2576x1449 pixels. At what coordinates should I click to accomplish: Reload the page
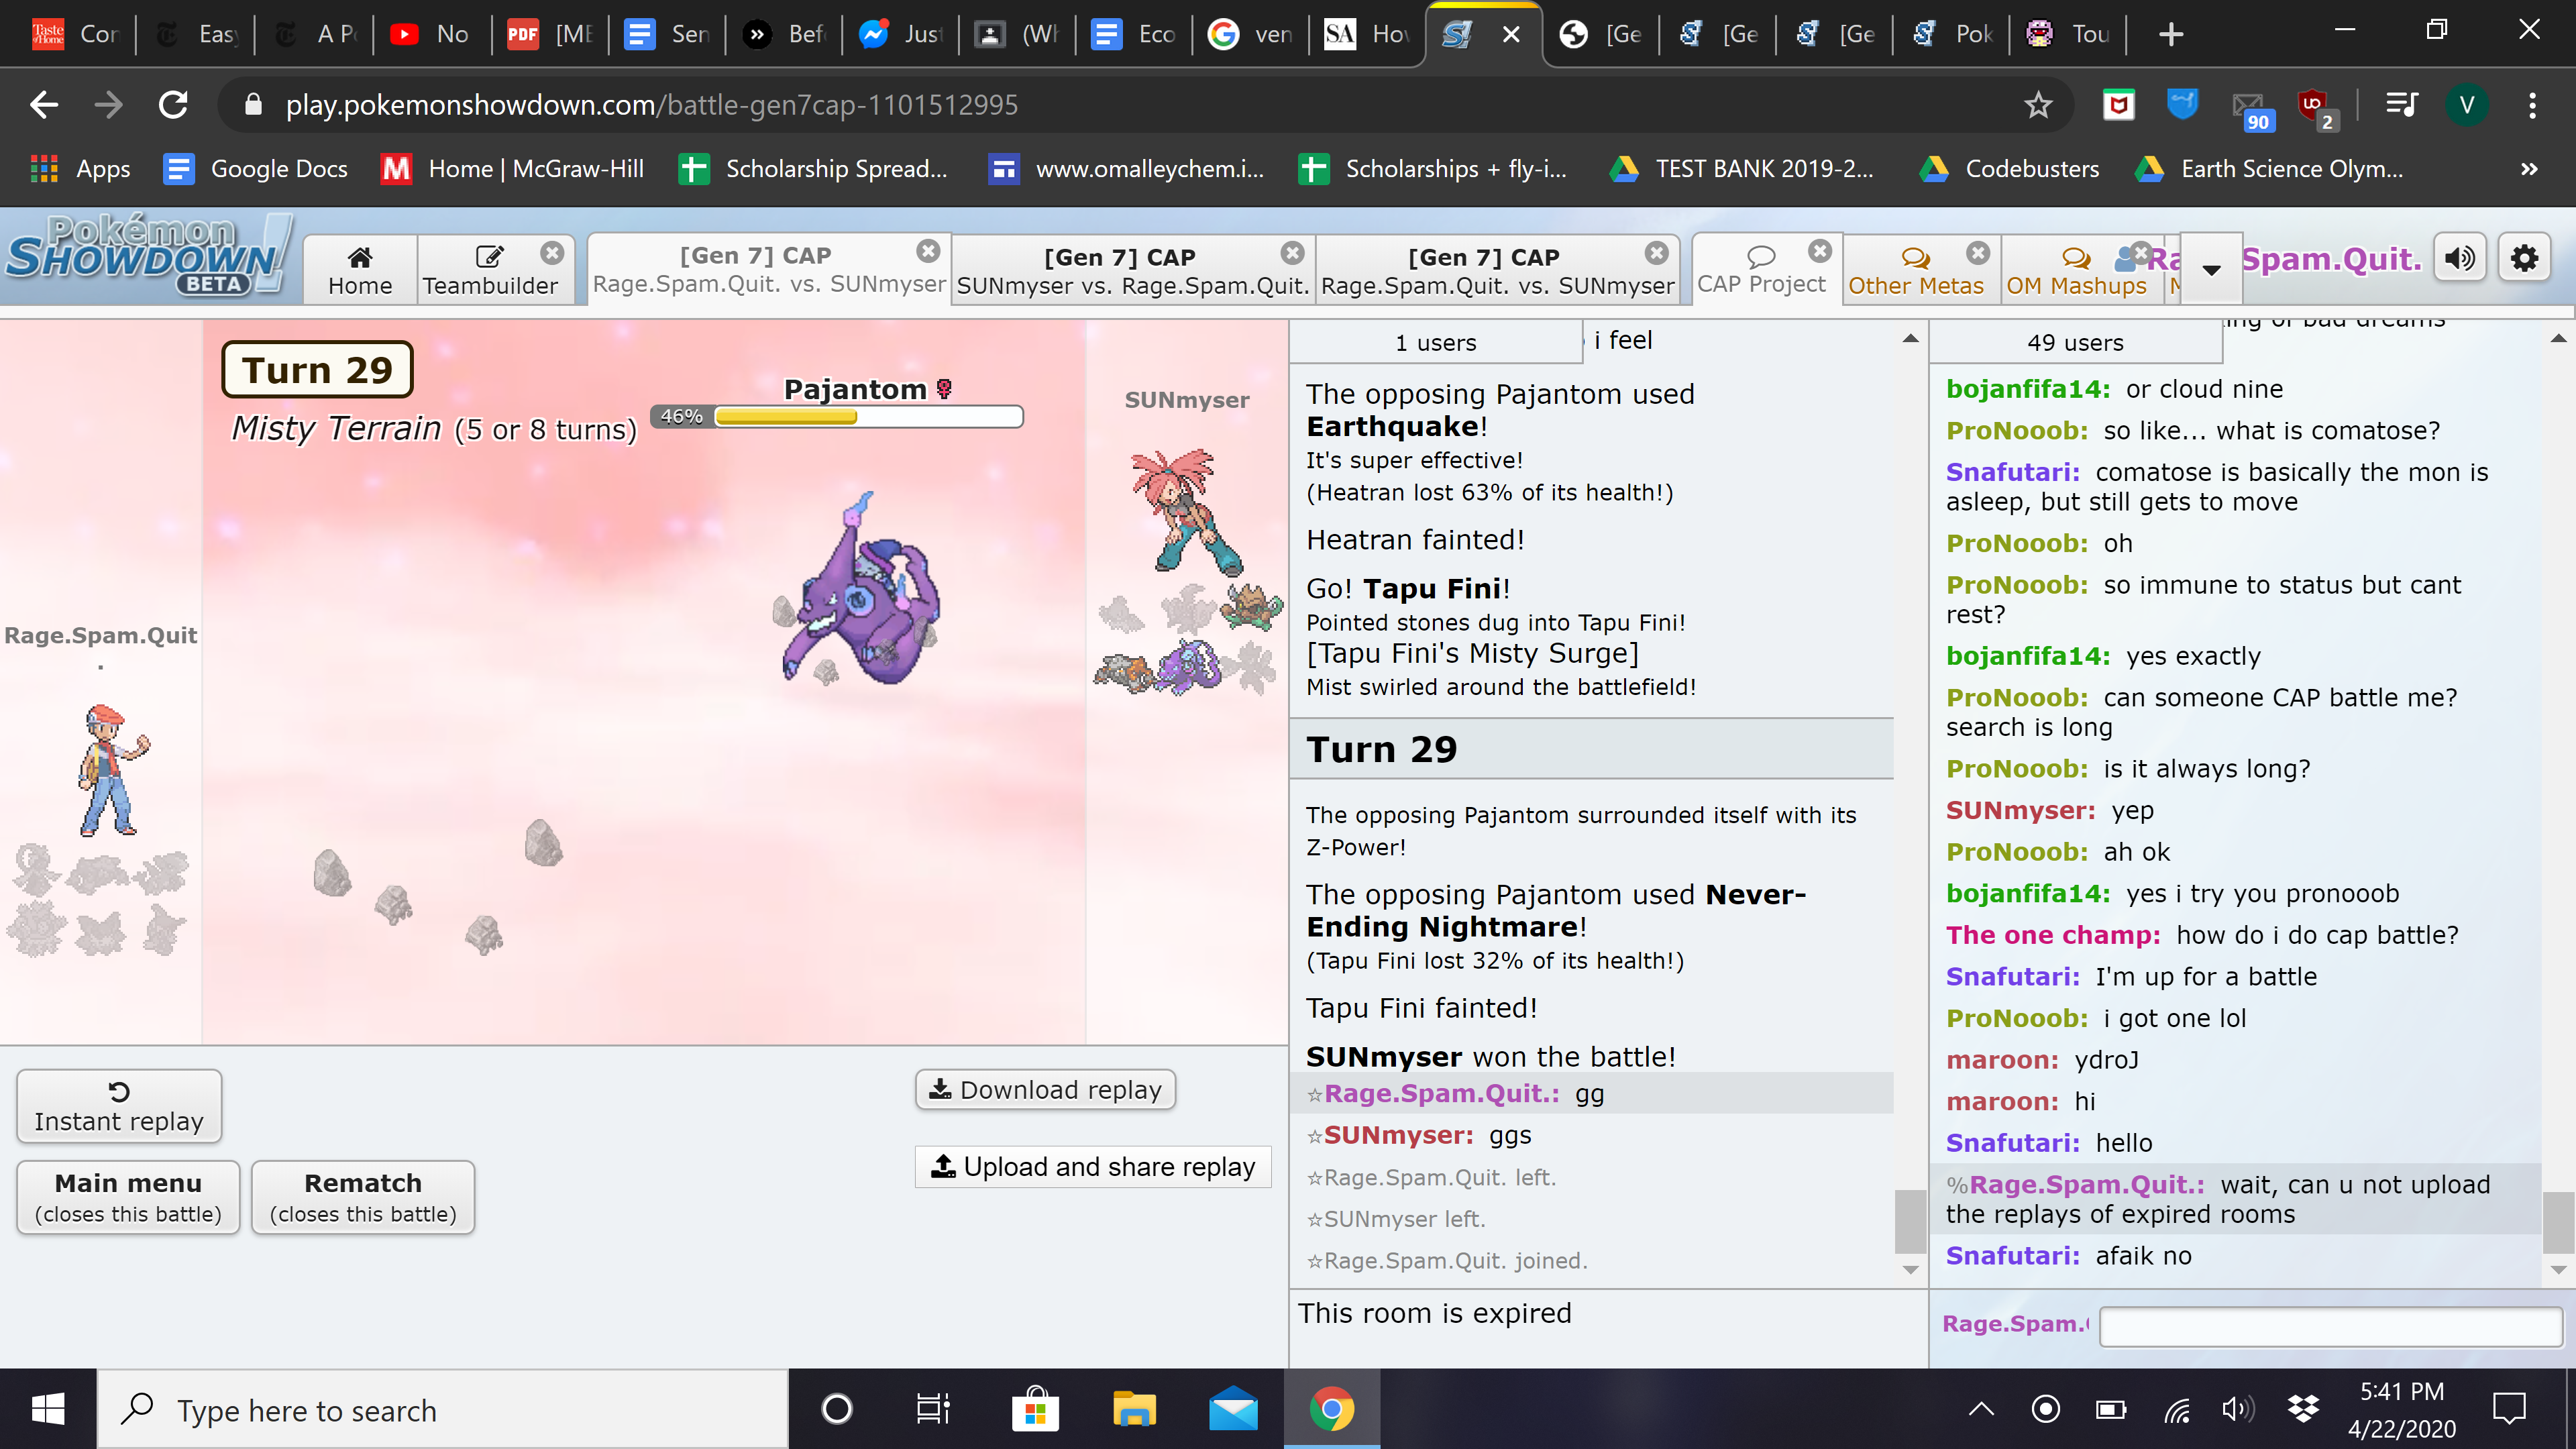click(x=174, y=104)
